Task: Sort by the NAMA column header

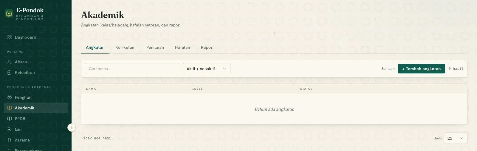Action: [x=91, y=89]
